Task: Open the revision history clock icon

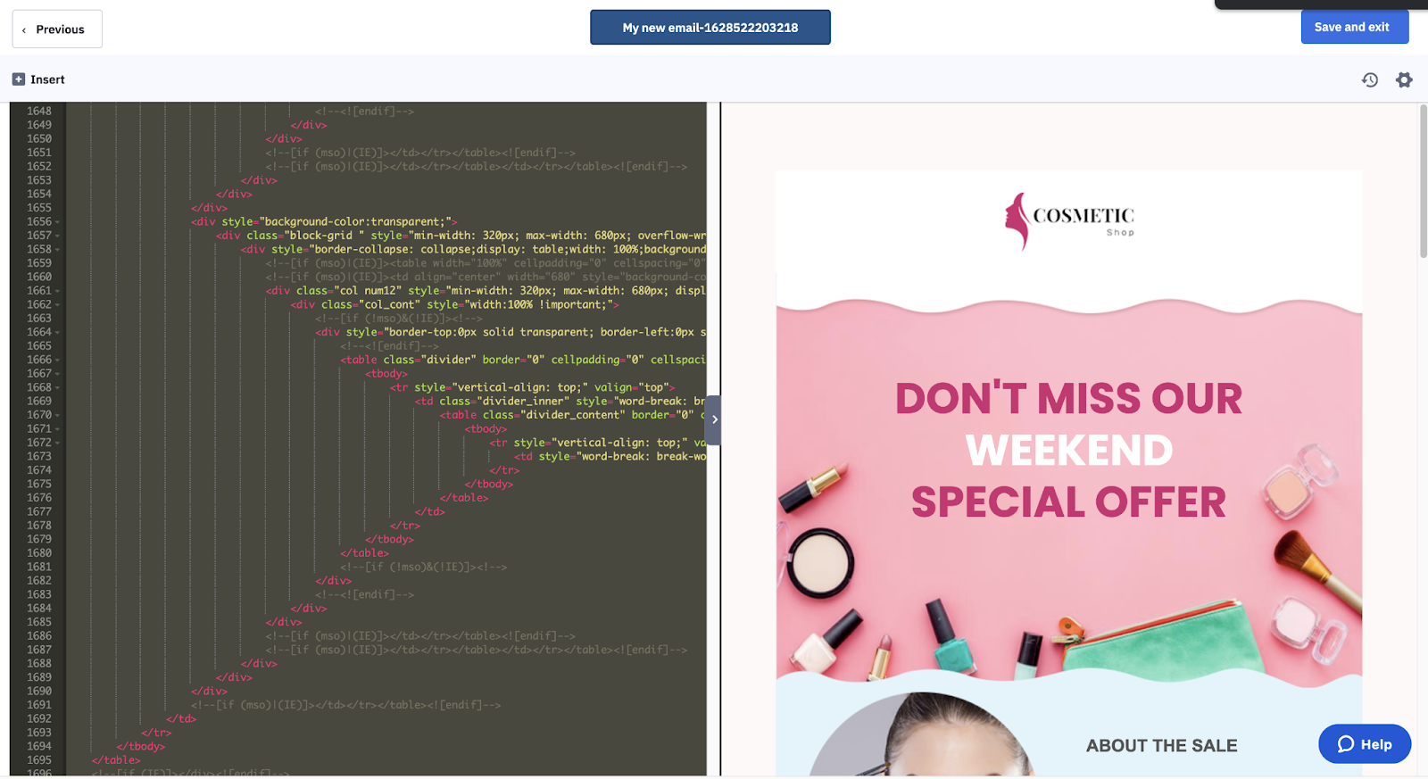Action: 1370,80
